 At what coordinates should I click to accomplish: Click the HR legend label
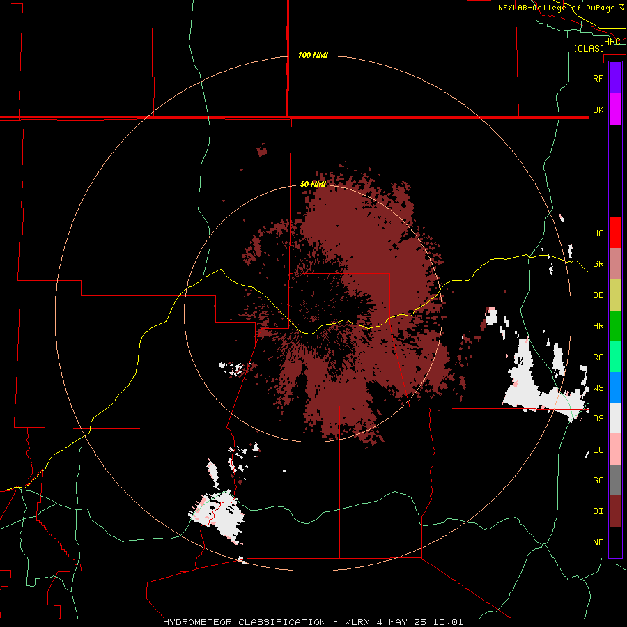click(598, 326)
